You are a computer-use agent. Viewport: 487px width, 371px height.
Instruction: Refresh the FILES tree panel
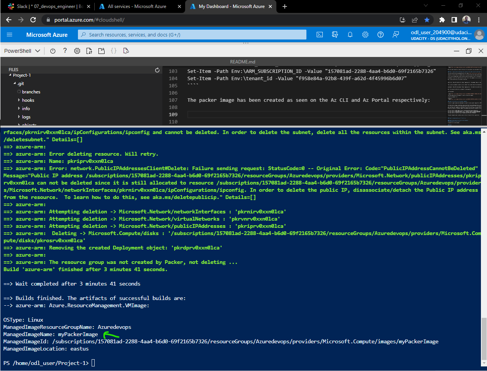point(157,69)
